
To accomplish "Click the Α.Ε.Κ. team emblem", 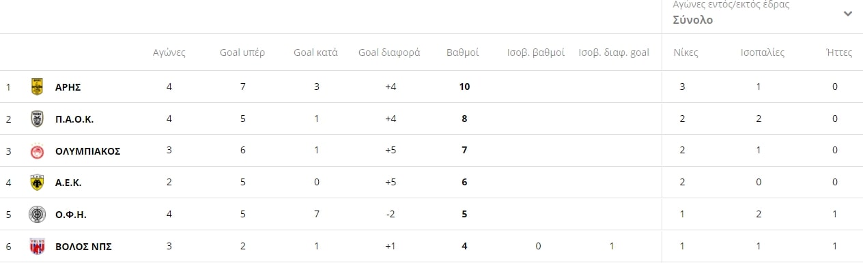I will pyautogui.click(x=37, y=183).
